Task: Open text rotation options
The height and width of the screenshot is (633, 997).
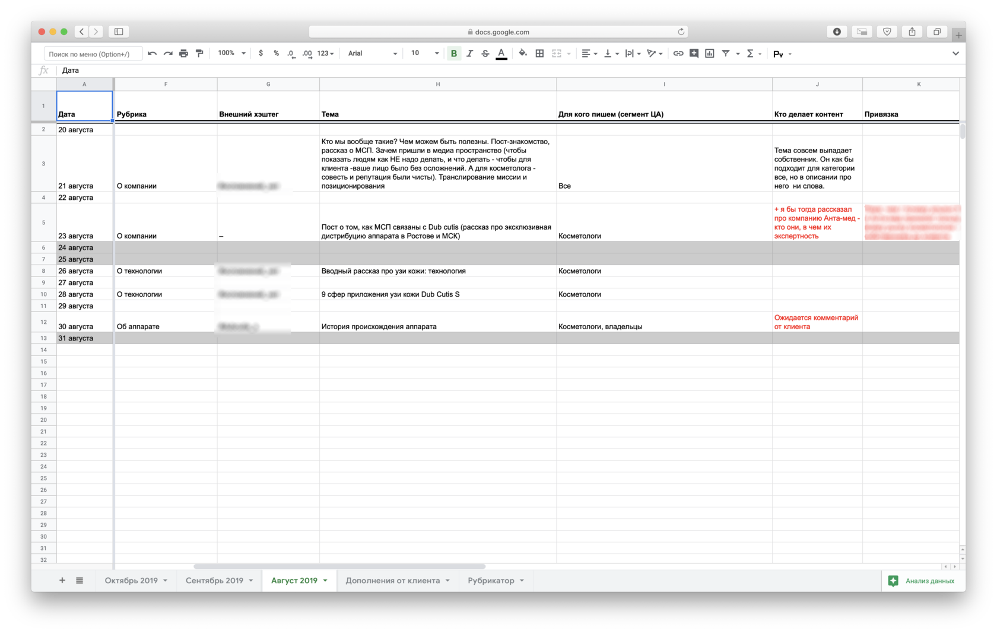Action: (x=655, y=53)
